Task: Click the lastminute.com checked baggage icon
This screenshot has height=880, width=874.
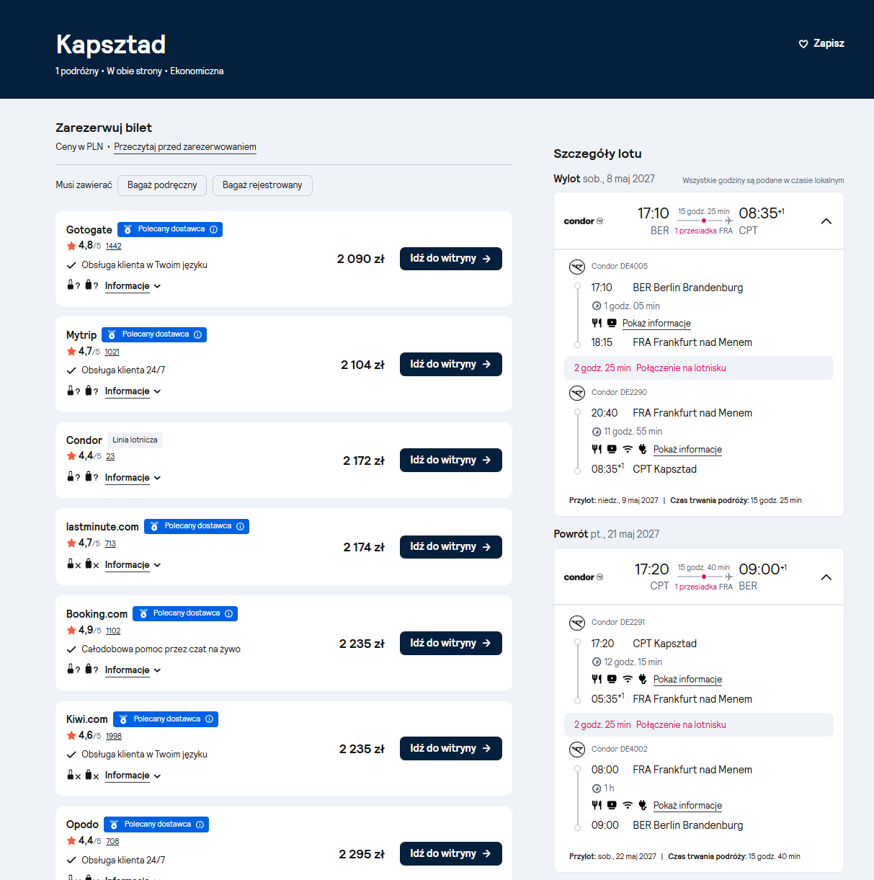Action: 89,564
